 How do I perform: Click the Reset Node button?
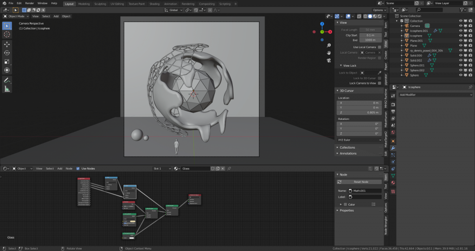tap(359, 182)
